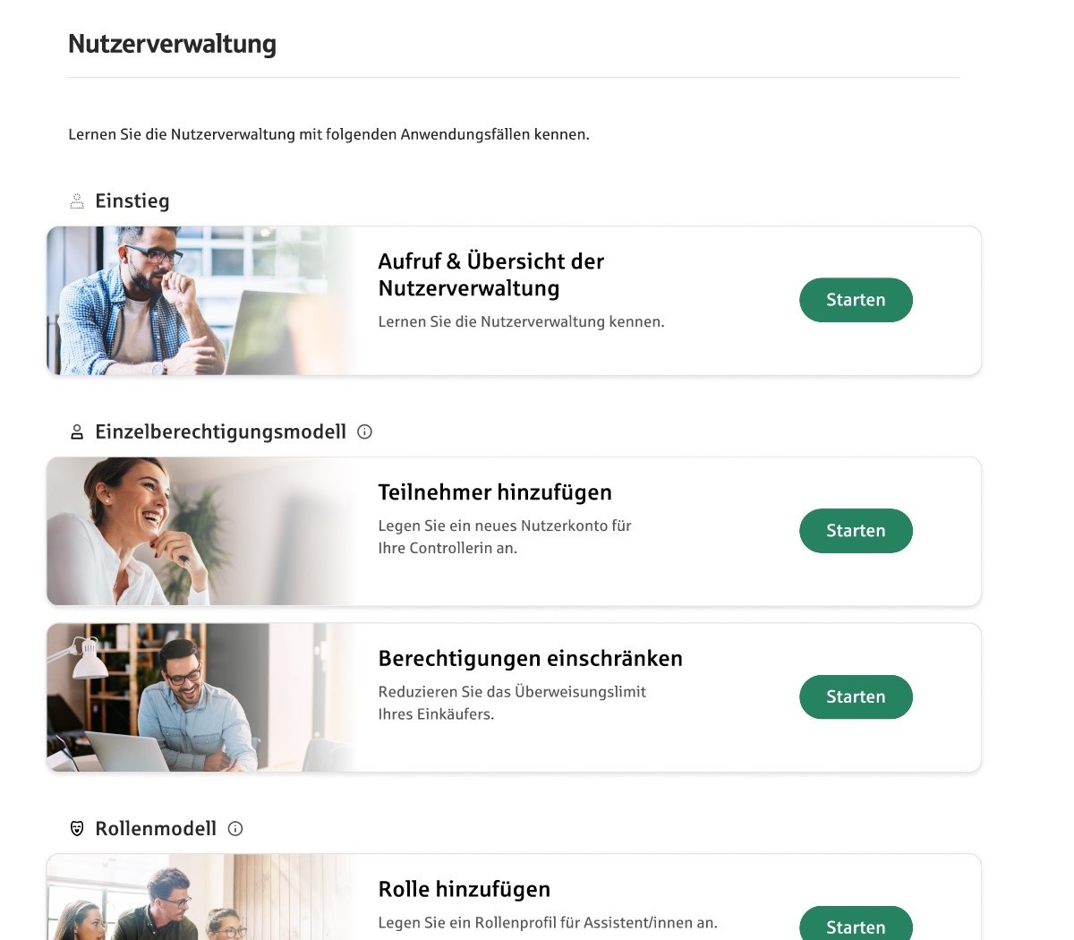The image size is (1074, 940).
Task: Click the Berechtigungen einschränken card title
Action: pos(530,659)
